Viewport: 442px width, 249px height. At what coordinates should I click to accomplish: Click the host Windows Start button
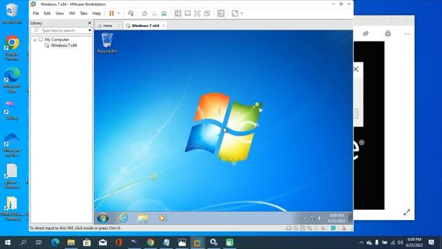click(8, 242)
